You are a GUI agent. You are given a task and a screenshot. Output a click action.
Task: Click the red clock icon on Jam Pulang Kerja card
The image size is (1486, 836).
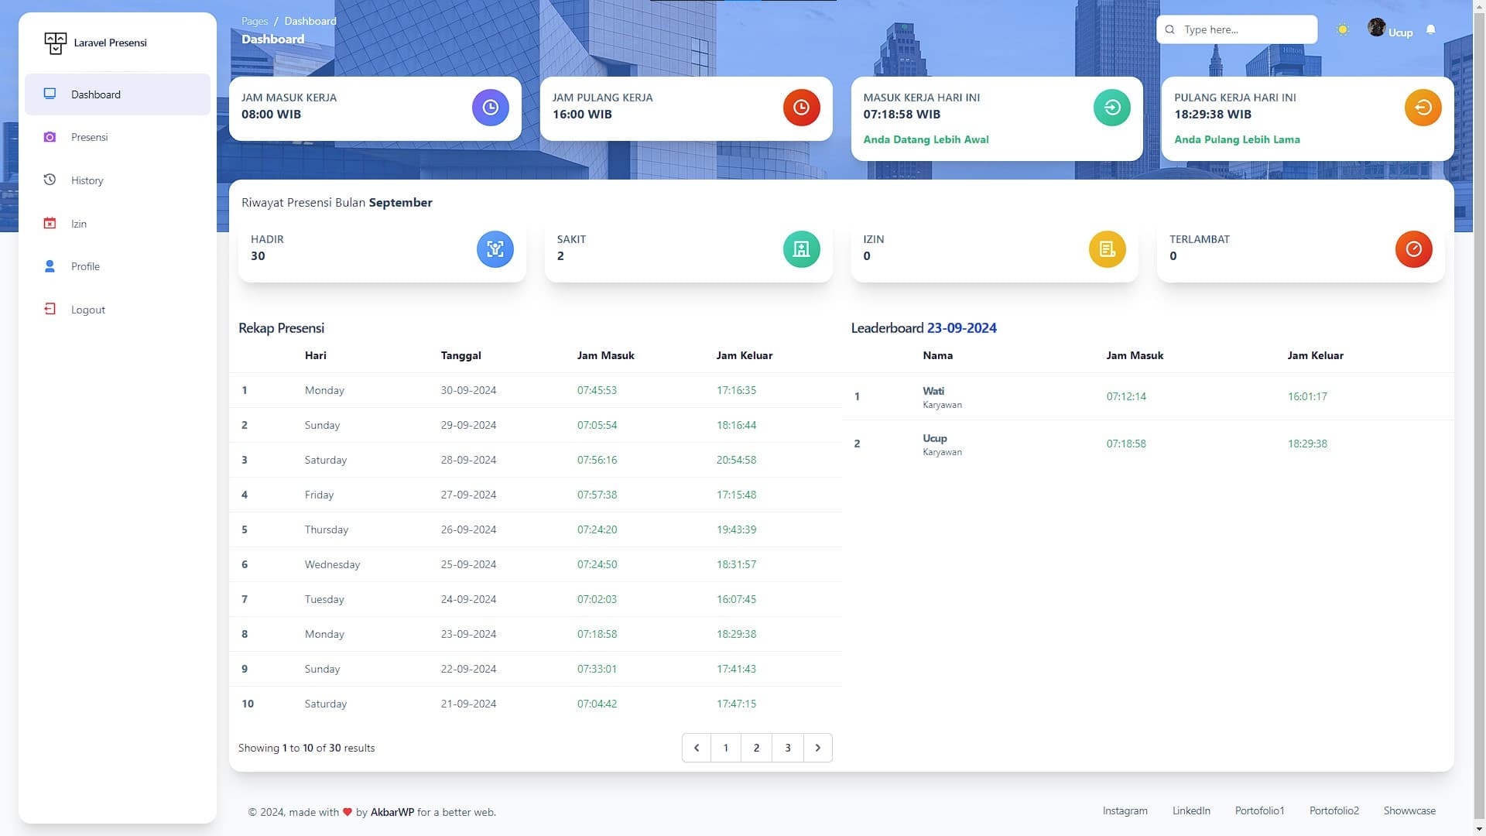pyautogui.click(x=801, y=108)
